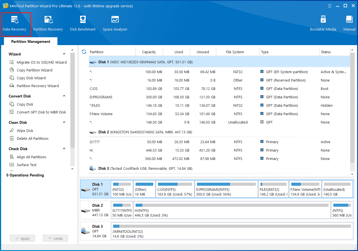The image size is (358, 251).
Task: Select the C:OS(NTFS) block in disk map
Action: [175, 189]
